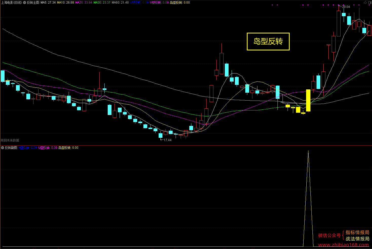Click the 用到未来数据 notice text
The height and width of the screenshot is (249, 372).
coord(10,140)
